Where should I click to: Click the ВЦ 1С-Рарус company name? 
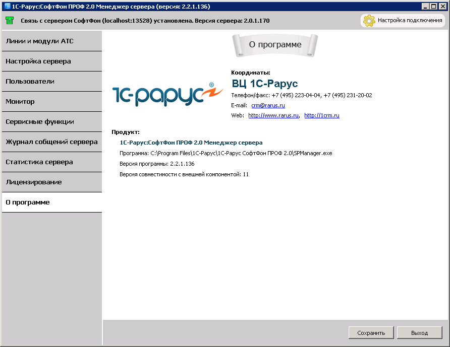(x=265, y=84)
